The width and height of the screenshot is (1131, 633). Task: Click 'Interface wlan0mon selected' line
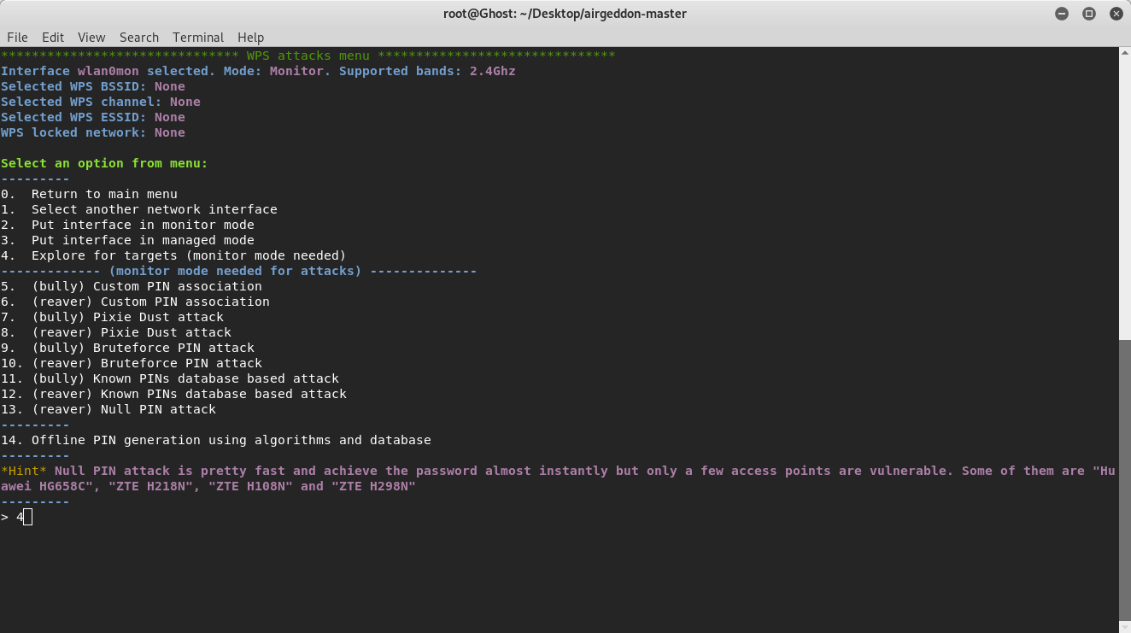258,71
